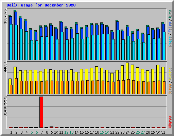Screen dimensions: 174x136
Task: Click the day label "3" on the x-axis
Action: (x=21, y=132)
